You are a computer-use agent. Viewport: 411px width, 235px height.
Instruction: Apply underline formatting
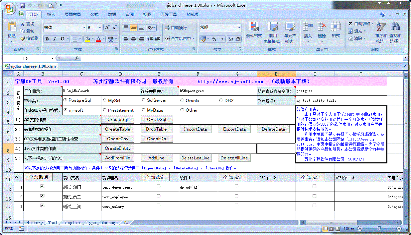click(62, 39)
